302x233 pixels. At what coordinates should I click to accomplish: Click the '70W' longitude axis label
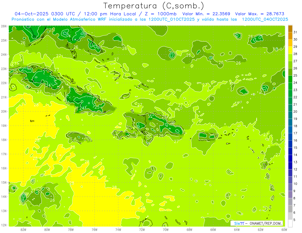tap(166, 229)
